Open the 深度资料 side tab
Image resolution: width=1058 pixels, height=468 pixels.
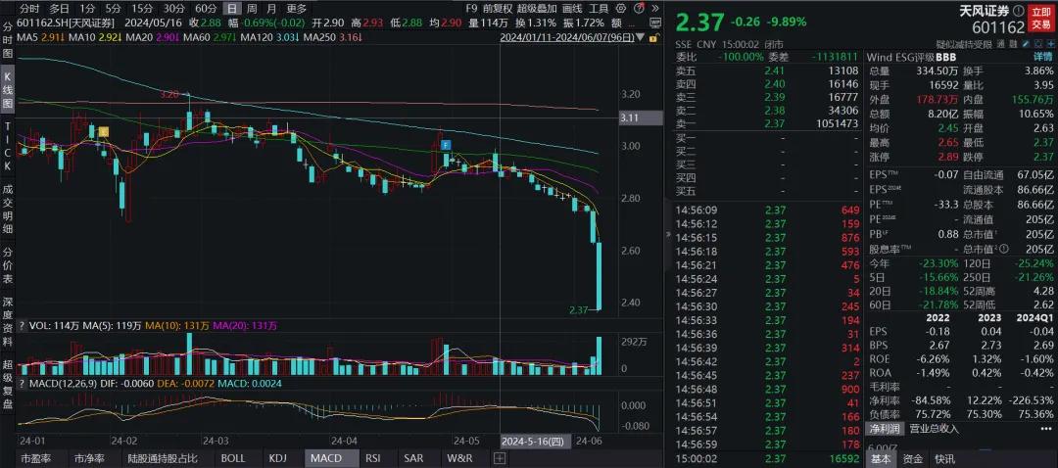(8, 321)
